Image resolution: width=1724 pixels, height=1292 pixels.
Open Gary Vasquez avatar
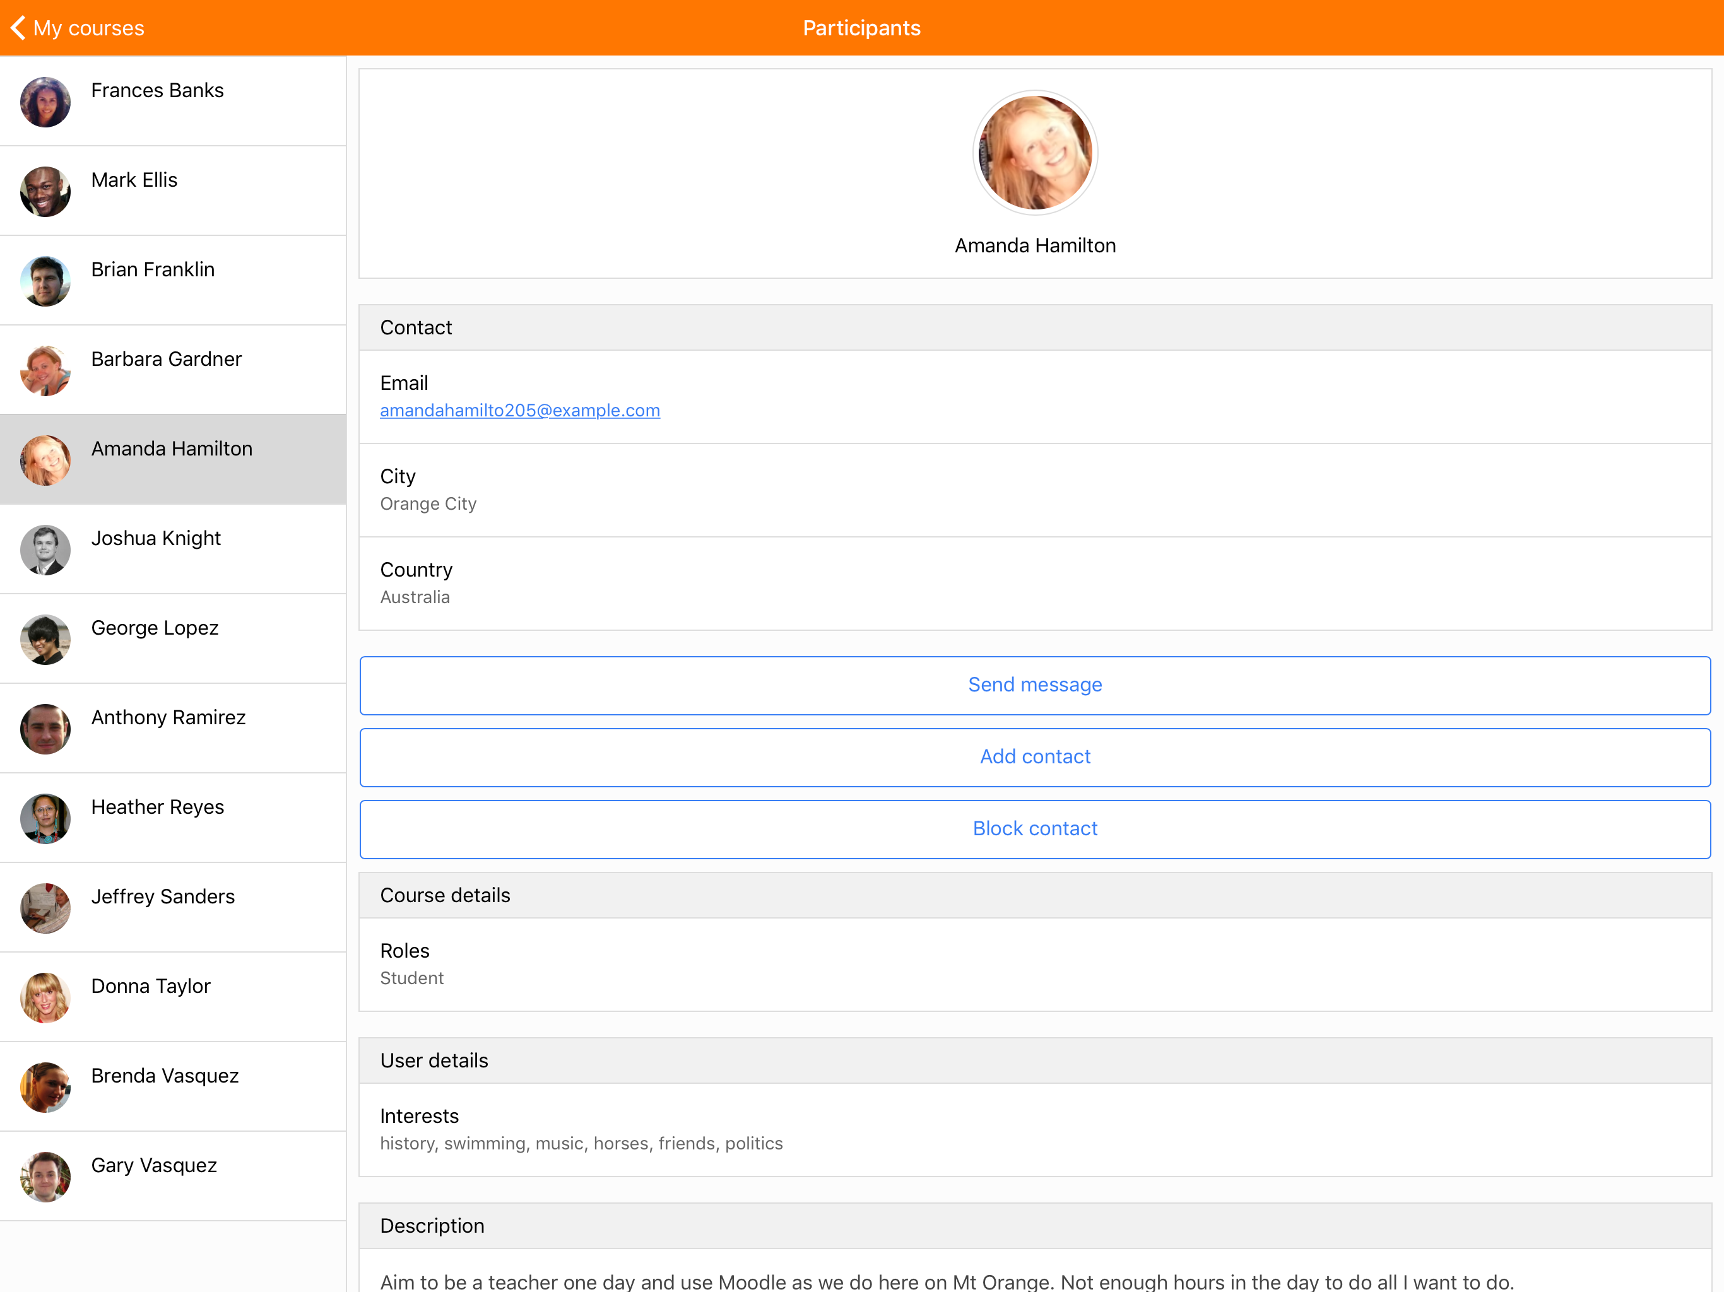tap(45, 1177)
